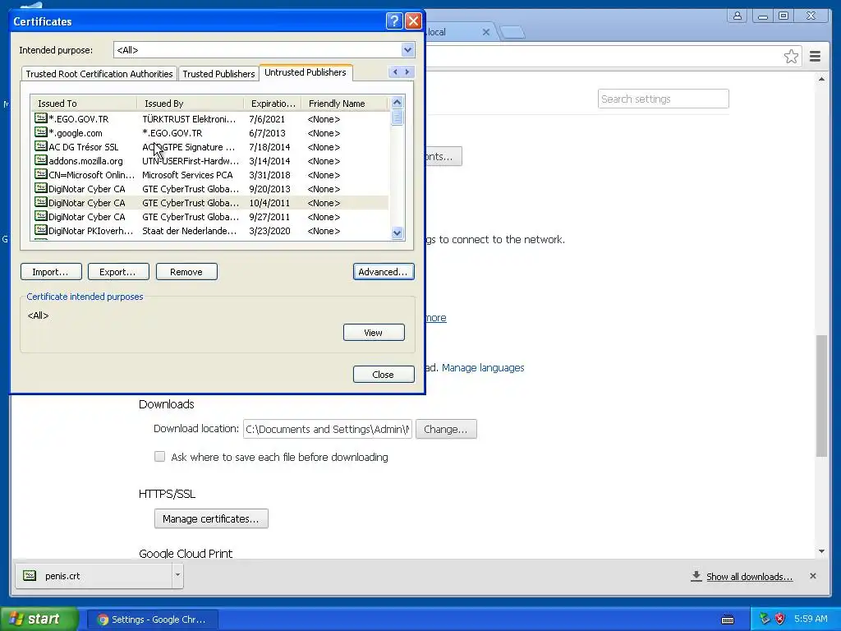Click penis.crt file icon in downloads bar
The height and width of the screenshot is (631, 841).
click(30, 576)
